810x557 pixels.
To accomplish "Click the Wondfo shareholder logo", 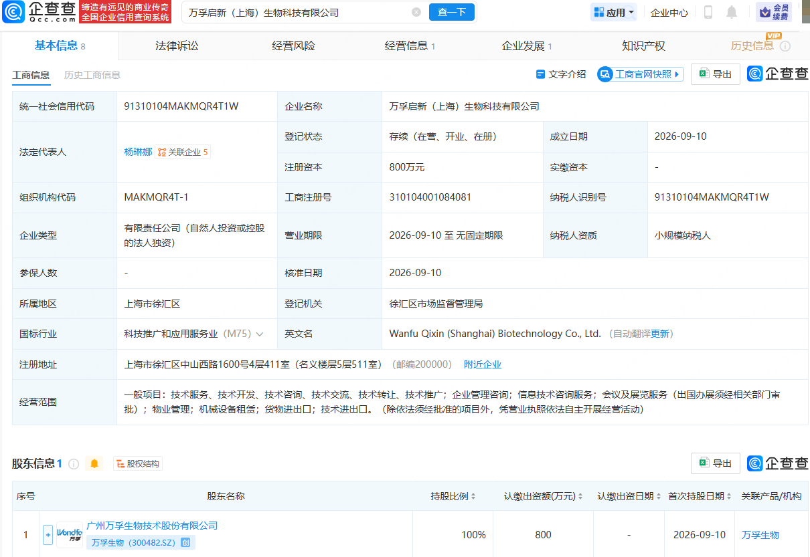I will tap(70, 535).
